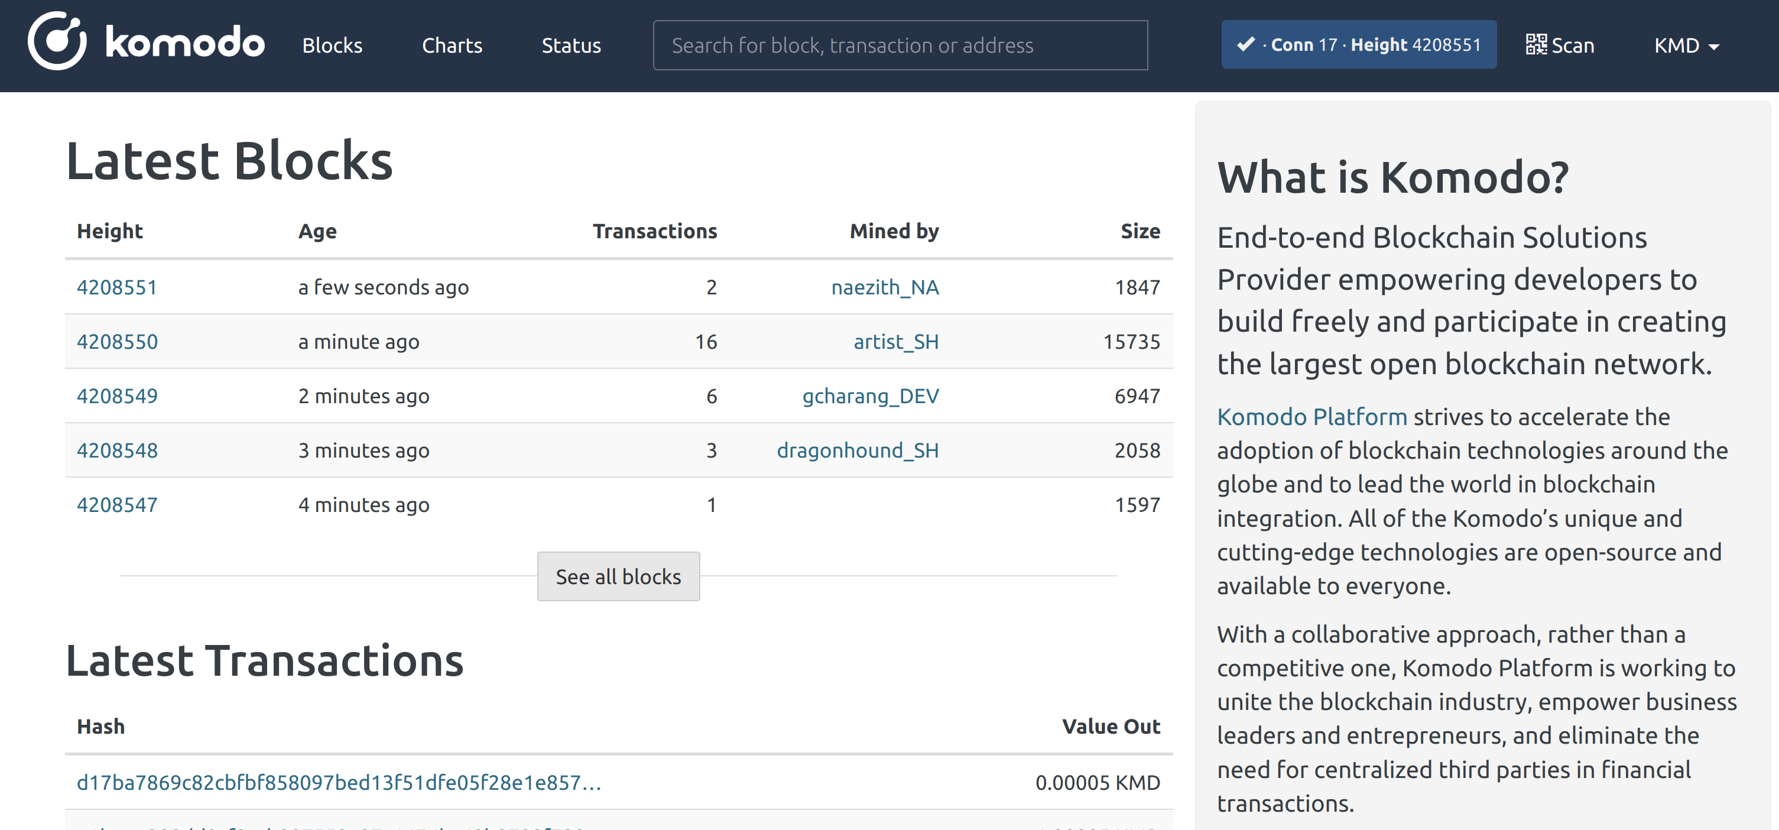
Task: Open miner naezith_NA
Action: [x=885, y=287]
